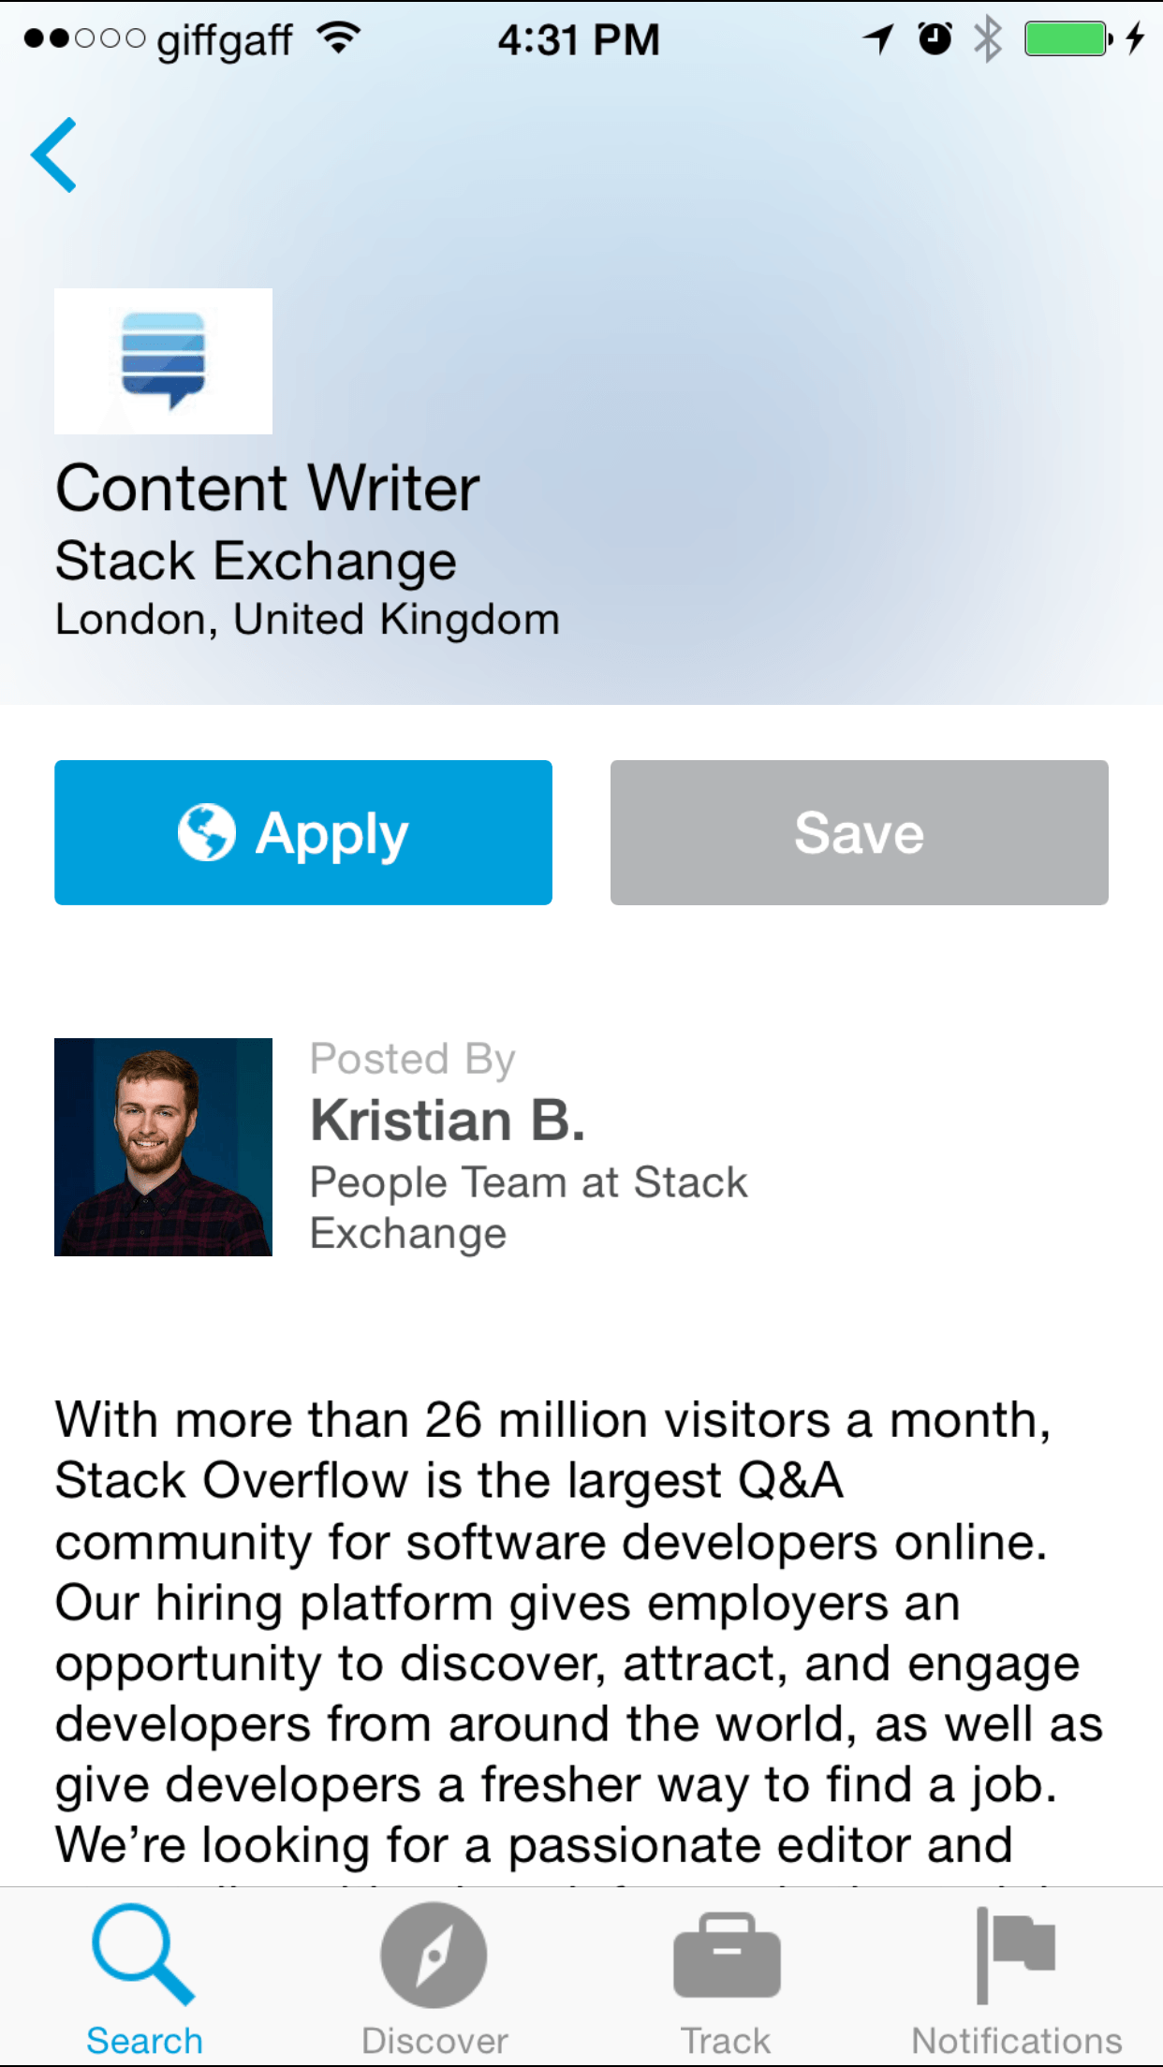Image resolution: width=1163 pixels, height=2067 pixels.
Task: Open the Notifications flag icon
Action: tap(1016, 1955)
